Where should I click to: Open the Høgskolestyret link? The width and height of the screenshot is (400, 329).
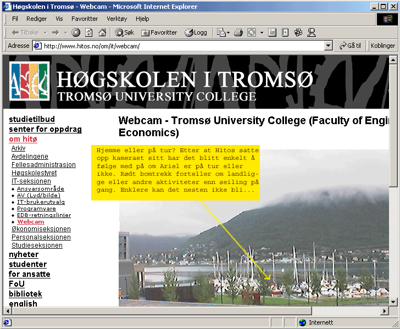point(34,173)
